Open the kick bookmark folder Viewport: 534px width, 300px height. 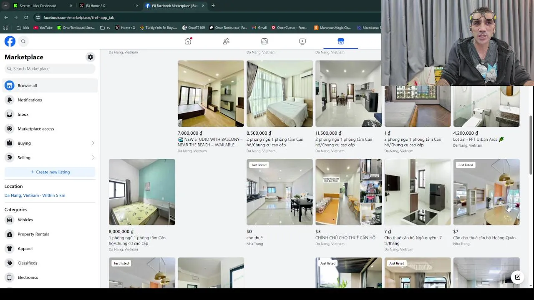(23, 28)
